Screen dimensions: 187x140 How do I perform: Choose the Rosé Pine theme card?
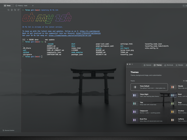point(149,120)
